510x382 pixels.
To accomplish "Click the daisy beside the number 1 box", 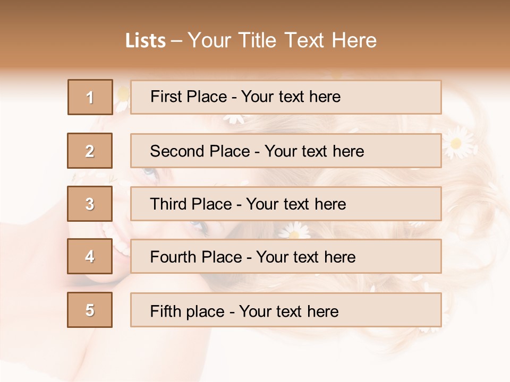I will 122,99.
